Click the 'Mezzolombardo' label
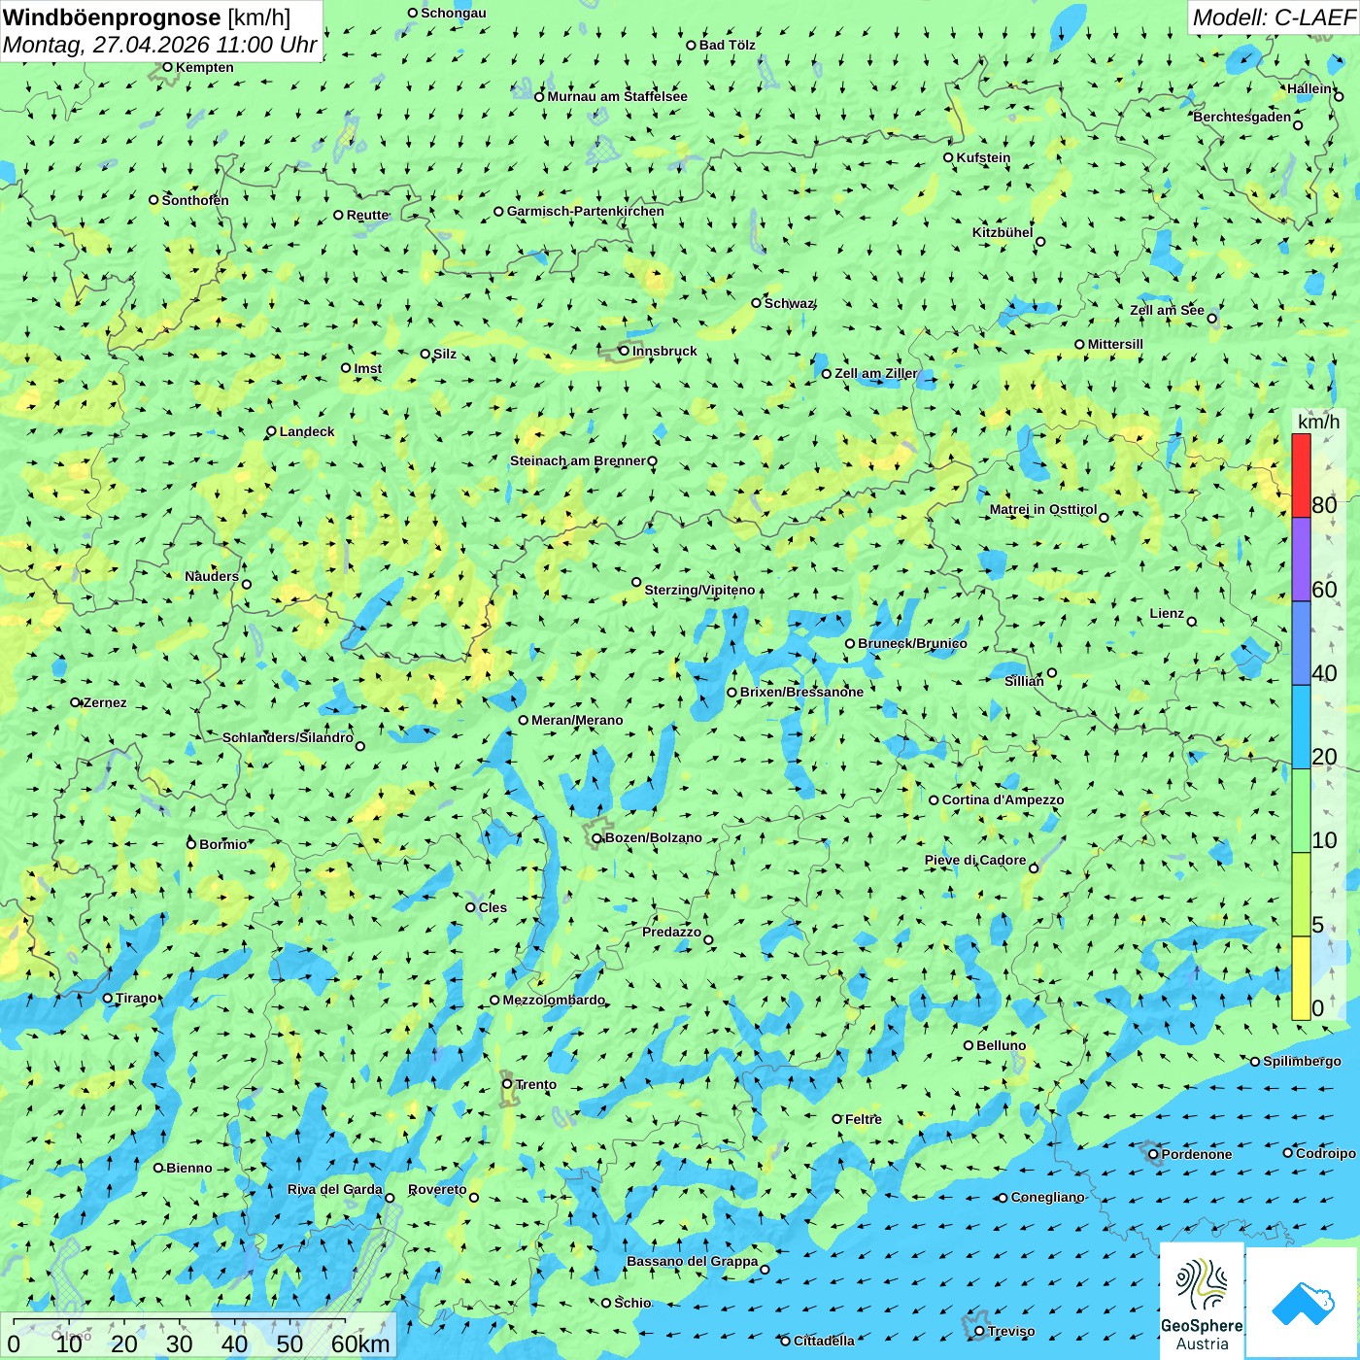Image resolution: width=1360 pixels, height=1360 pixels. coord(554,1000)
